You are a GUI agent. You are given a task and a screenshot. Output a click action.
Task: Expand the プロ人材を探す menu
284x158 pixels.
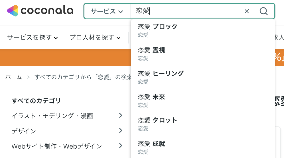pos(95,38)
